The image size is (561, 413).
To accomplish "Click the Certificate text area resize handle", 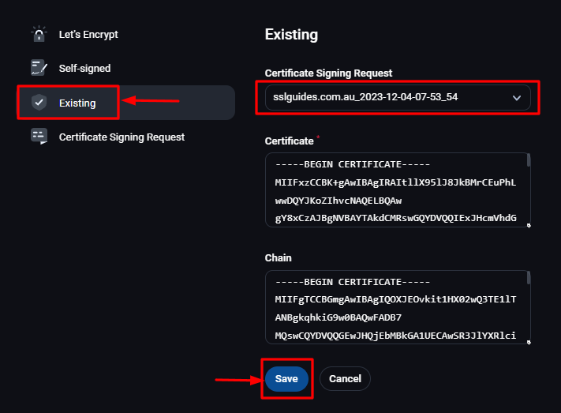I will click(x=528, y=225).
